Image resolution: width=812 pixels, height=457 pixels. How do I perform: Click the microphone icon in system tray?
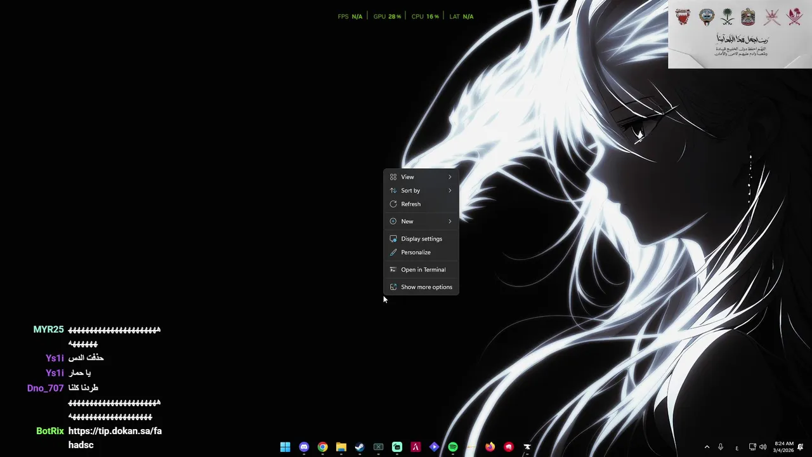point(721,447)
